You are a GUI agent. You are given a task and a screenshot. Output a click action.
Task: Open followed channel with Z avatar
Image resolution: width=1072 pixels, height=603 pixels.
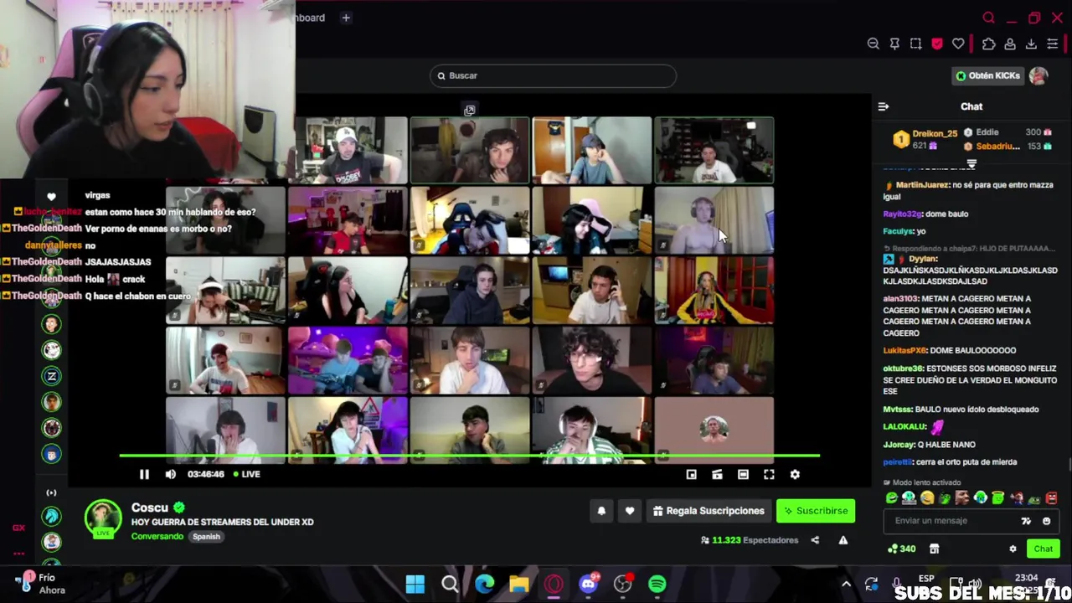coord(52,376)
